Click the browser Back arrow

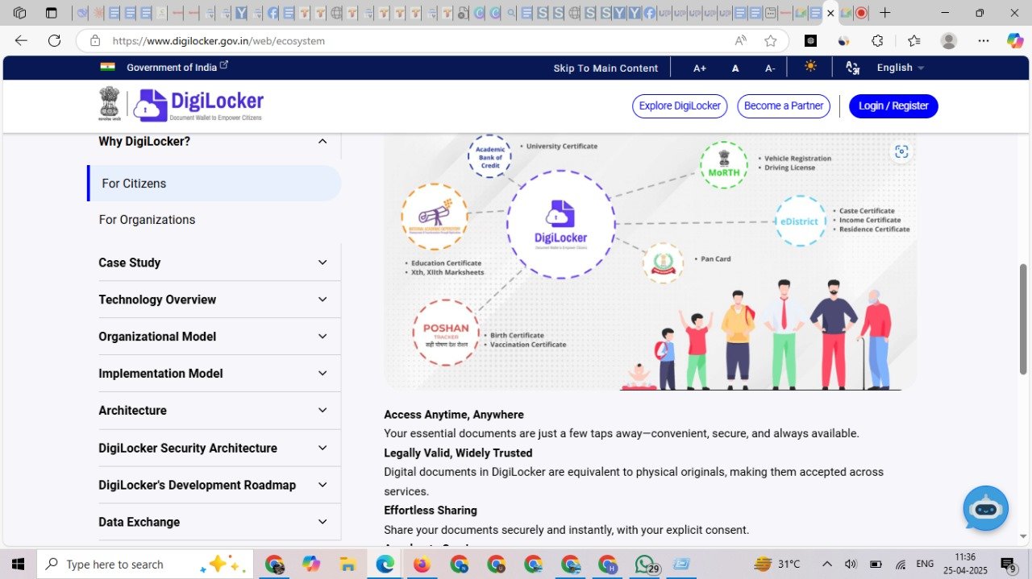21,40
